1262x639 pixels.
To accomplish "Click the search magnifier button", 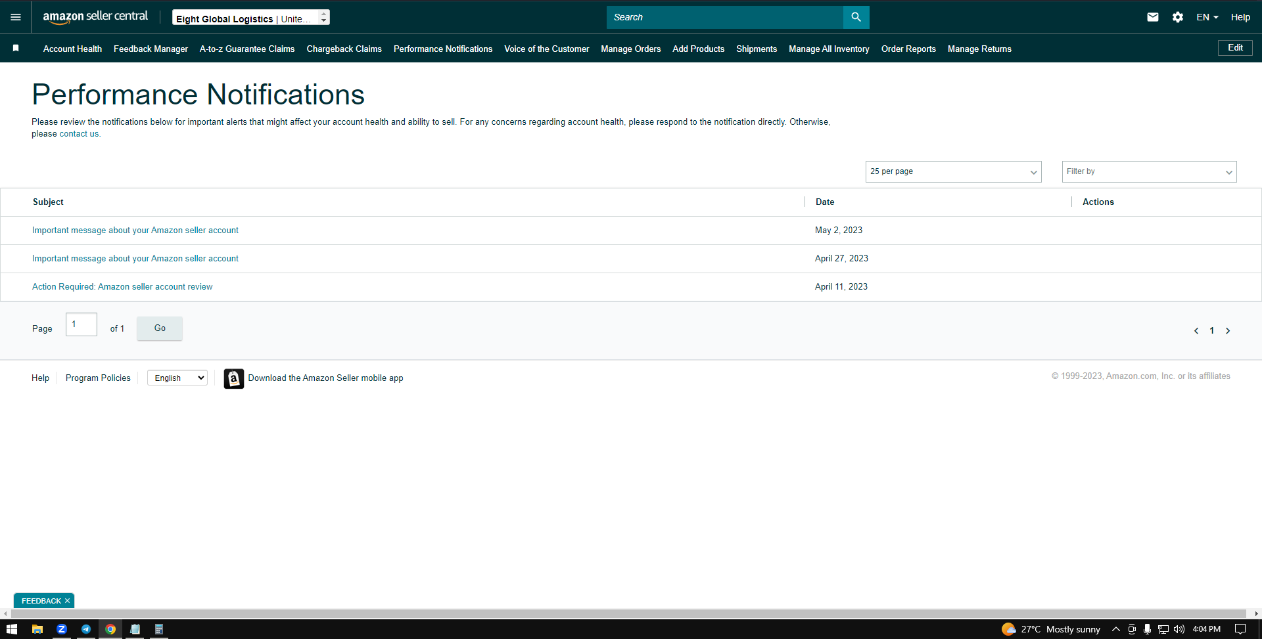I will [x=856, y=17].
